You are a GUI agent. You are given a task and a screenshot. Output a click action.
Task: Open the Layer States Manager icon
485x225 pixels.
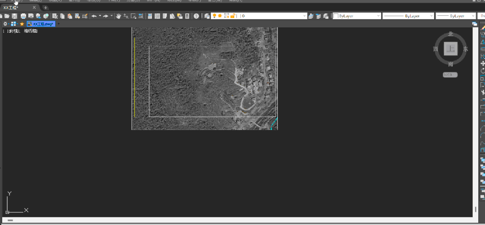click(x=325, y=16)
